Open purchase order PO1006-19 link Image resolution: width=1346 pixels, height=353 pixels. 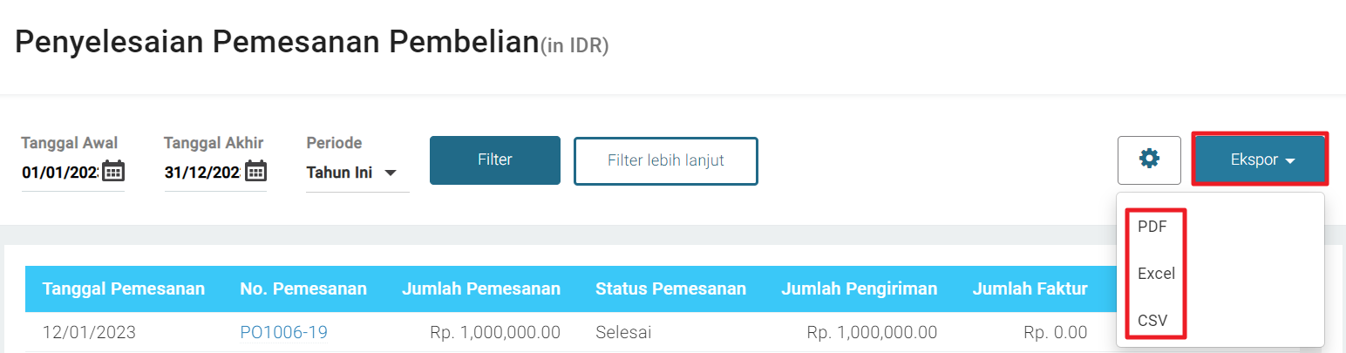[283, 332]
